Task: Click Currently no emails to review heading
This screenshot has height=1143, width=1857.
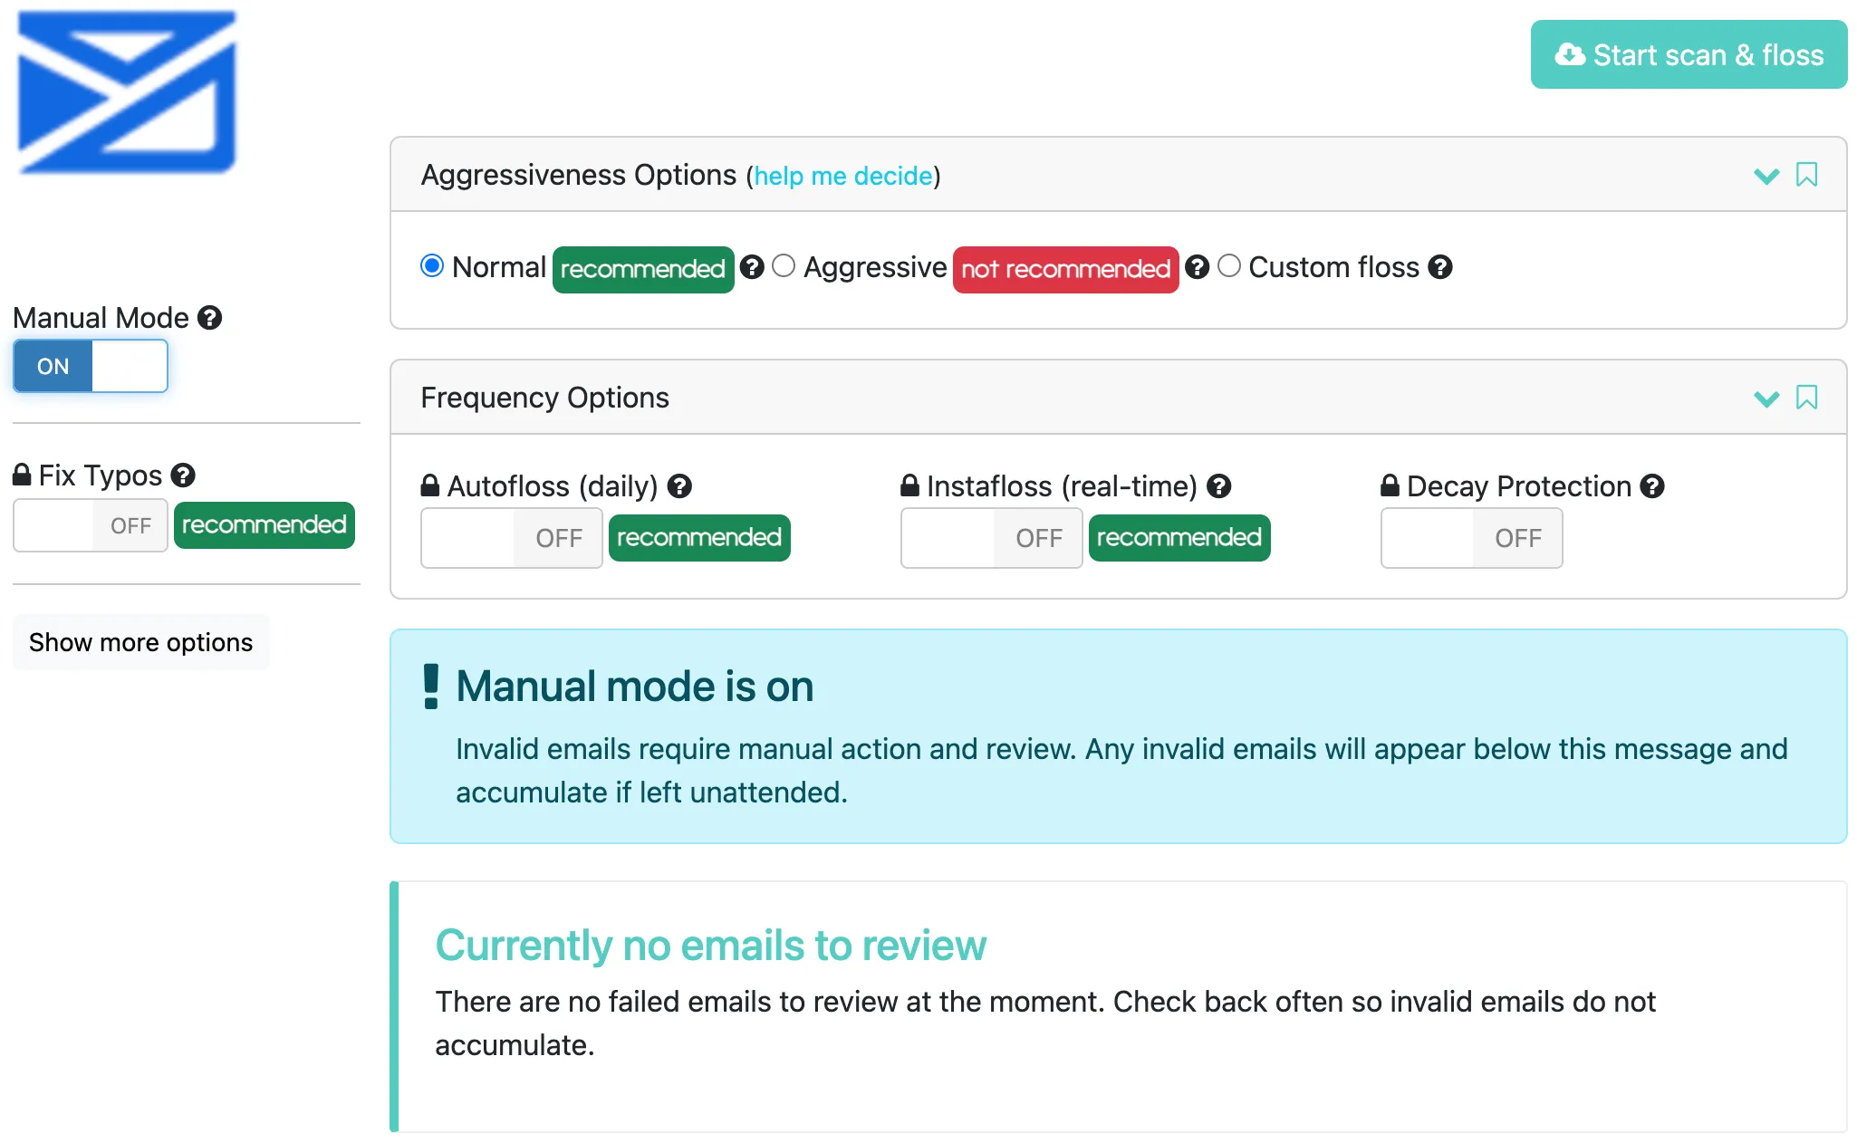Action: pyautogui.click(x=710, y=946)
